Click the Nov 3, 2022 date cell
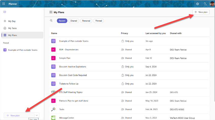This screenshot has height=120, width=215. [x=151, y=118]
